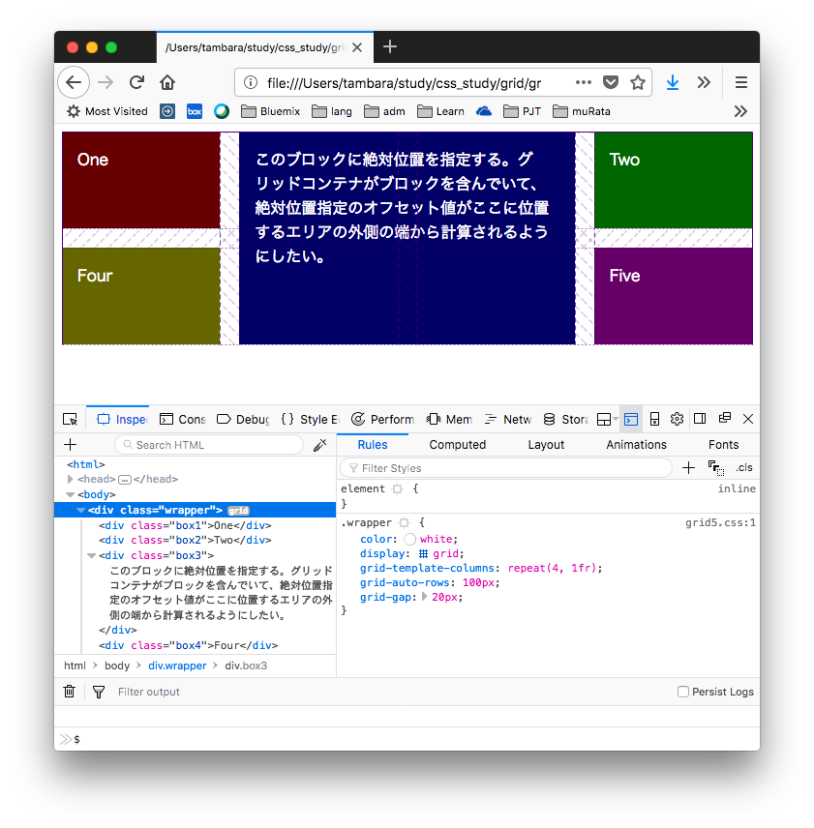Open a new browser tab
The image size is (814, 828).
390,47
